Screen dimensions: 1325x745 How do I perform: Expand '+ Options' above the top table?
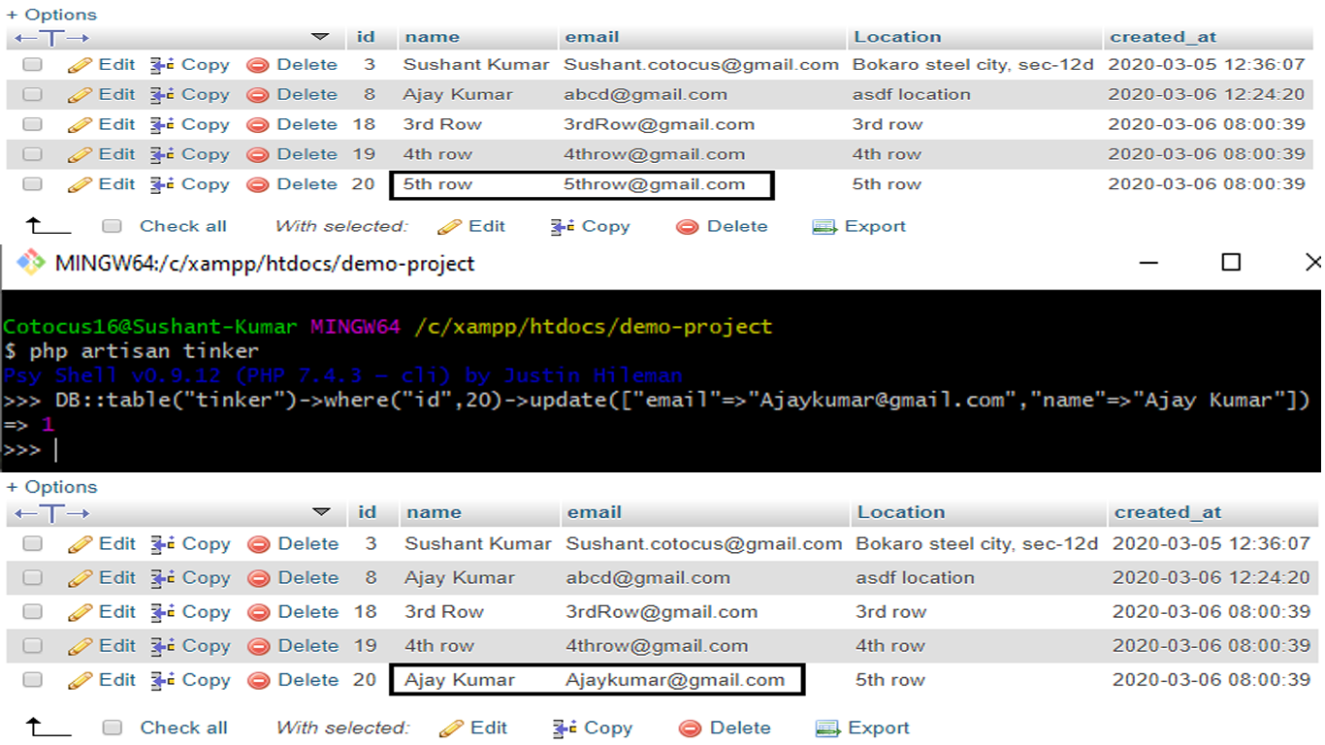coord(52,15)
